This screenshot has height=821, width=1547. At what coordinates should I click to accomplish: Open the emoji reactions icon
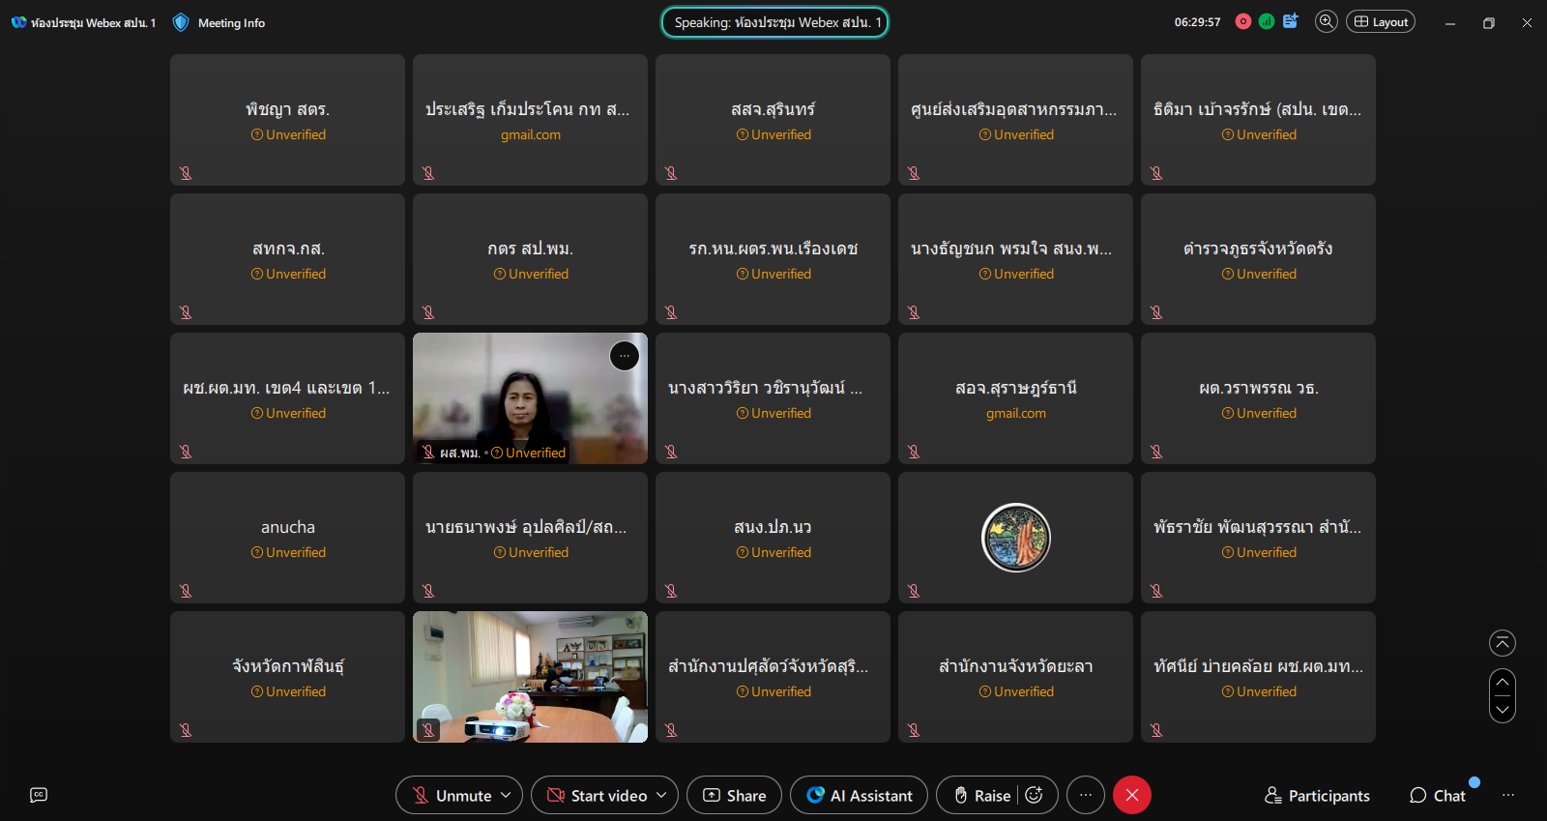[x=1034, y=795]
